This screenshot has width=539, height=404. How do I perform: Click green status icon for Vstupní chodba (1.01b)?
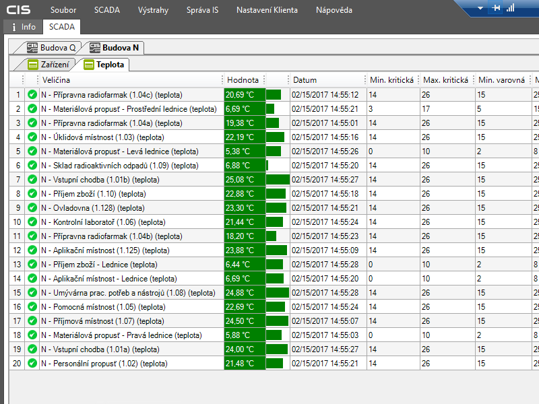point(32,180)
